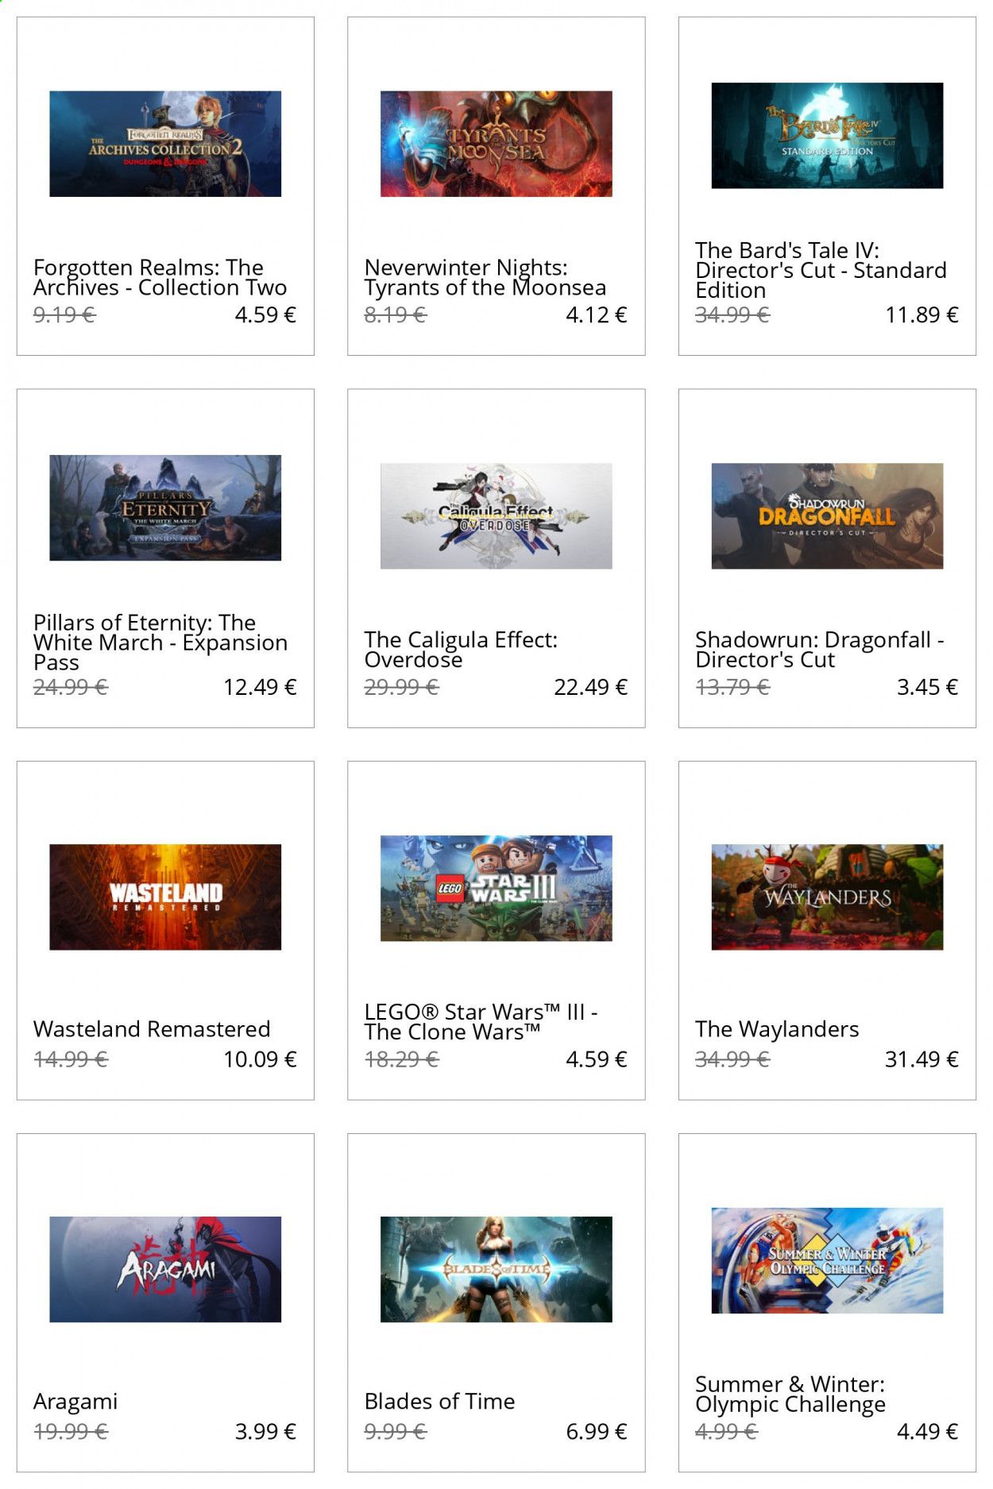The width and height of the screenshot is (993, 1489).
Task: Open the Forgotten Realms Archives Collection 2 cover image
Action: 165,144
